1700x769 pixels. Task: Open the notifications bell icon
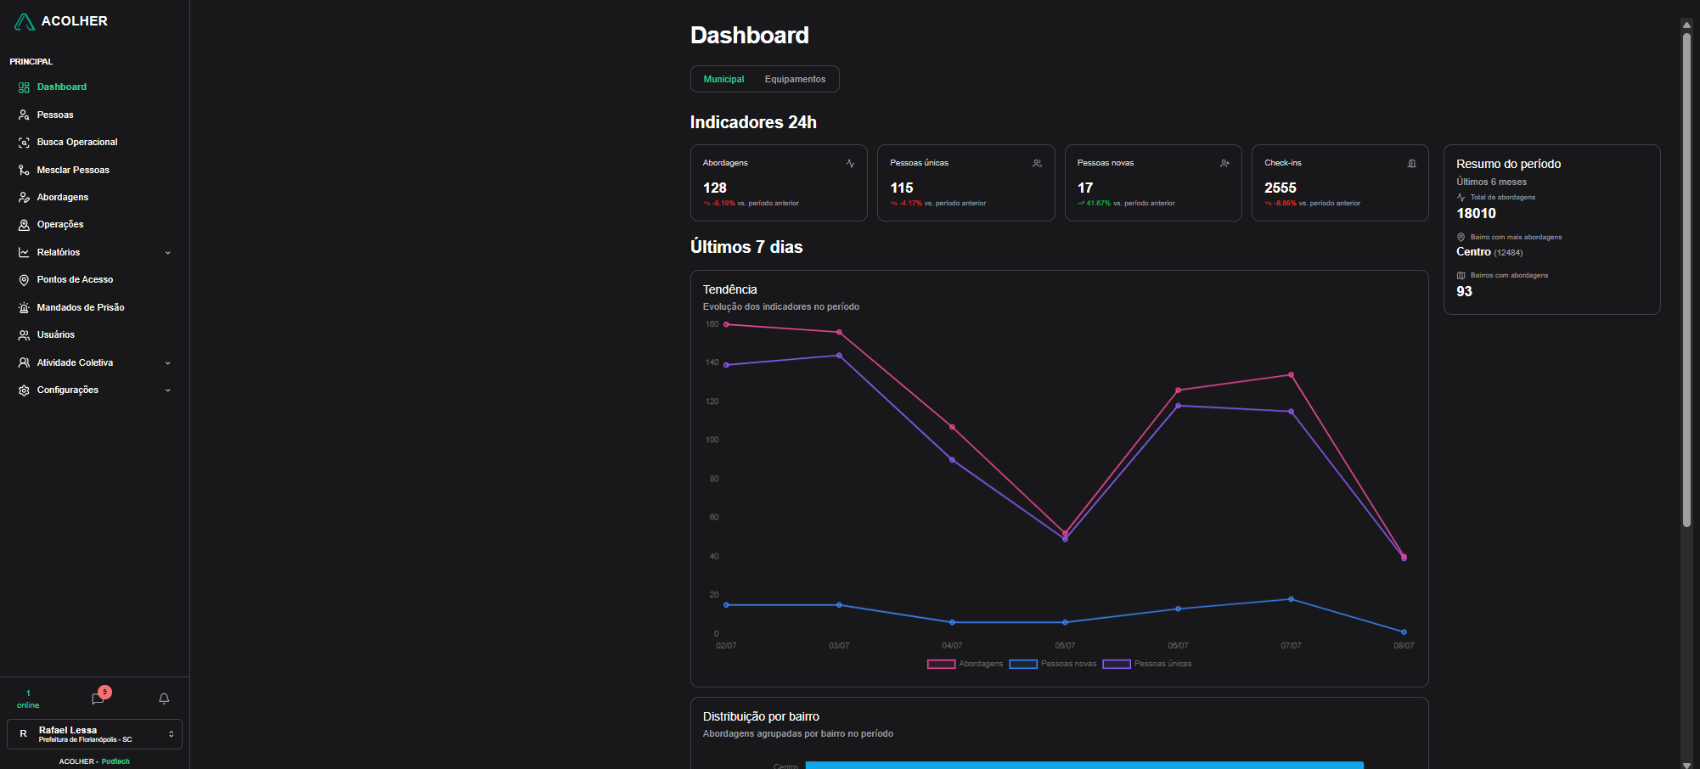click(x=164, y=699)
